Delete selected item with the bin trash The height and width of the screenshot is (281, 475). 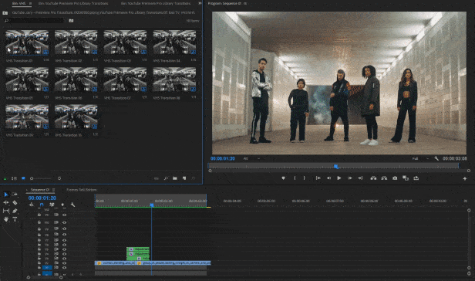click(x=194, y=178)
